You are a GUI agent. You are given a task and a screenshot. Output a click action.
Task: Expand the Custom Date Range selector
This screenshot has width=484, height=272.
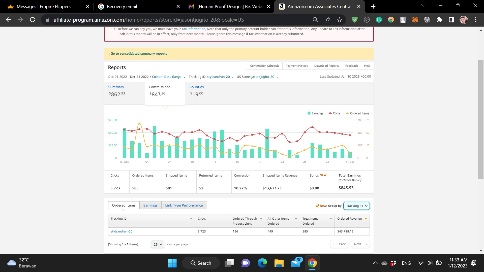point(168,77)
